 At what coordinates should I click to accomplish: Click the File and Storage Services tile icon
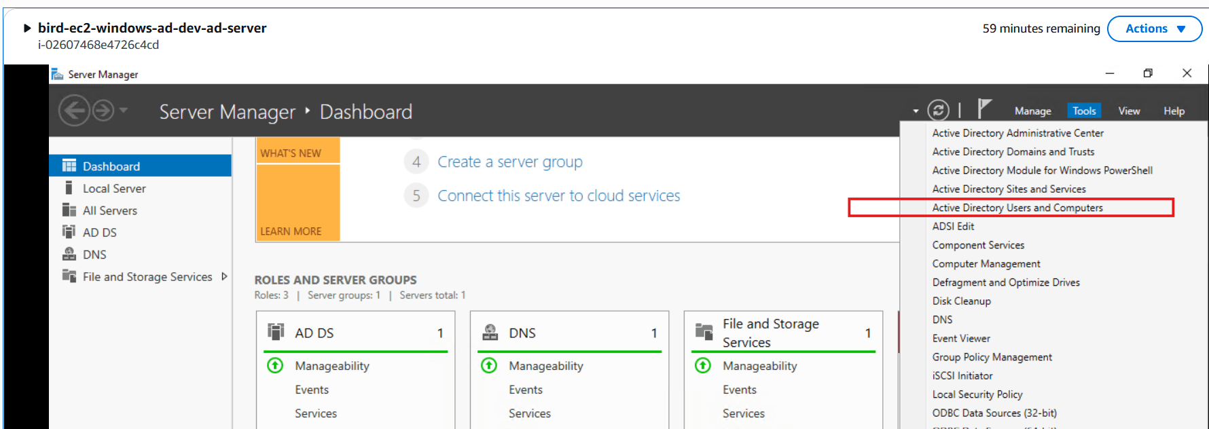pos(704,332)
